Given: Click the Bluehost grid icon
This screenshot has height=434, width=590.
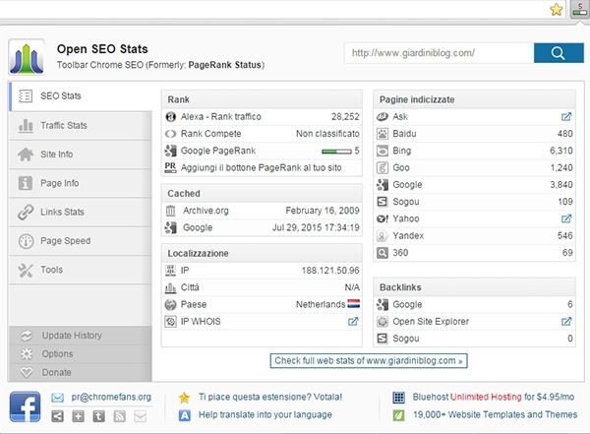Looking at the screenshot, I should click(399, 397).
